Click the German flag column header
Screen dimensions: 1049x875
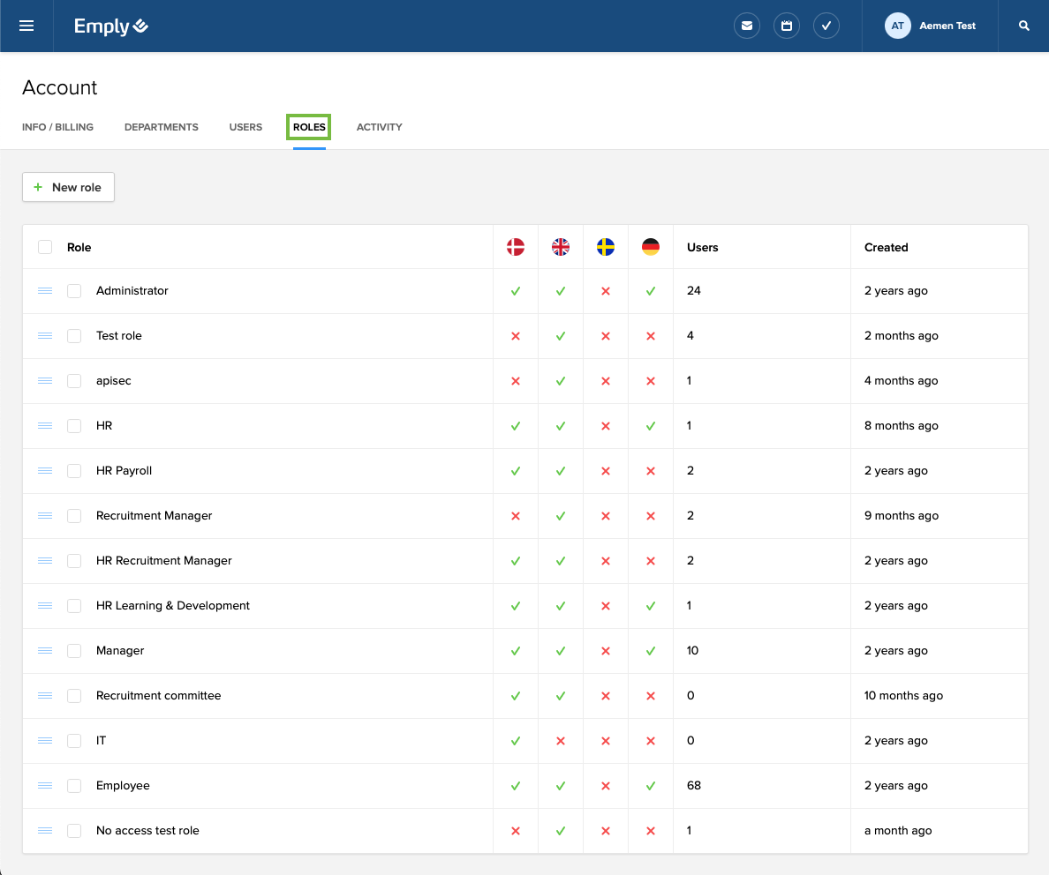651,247
